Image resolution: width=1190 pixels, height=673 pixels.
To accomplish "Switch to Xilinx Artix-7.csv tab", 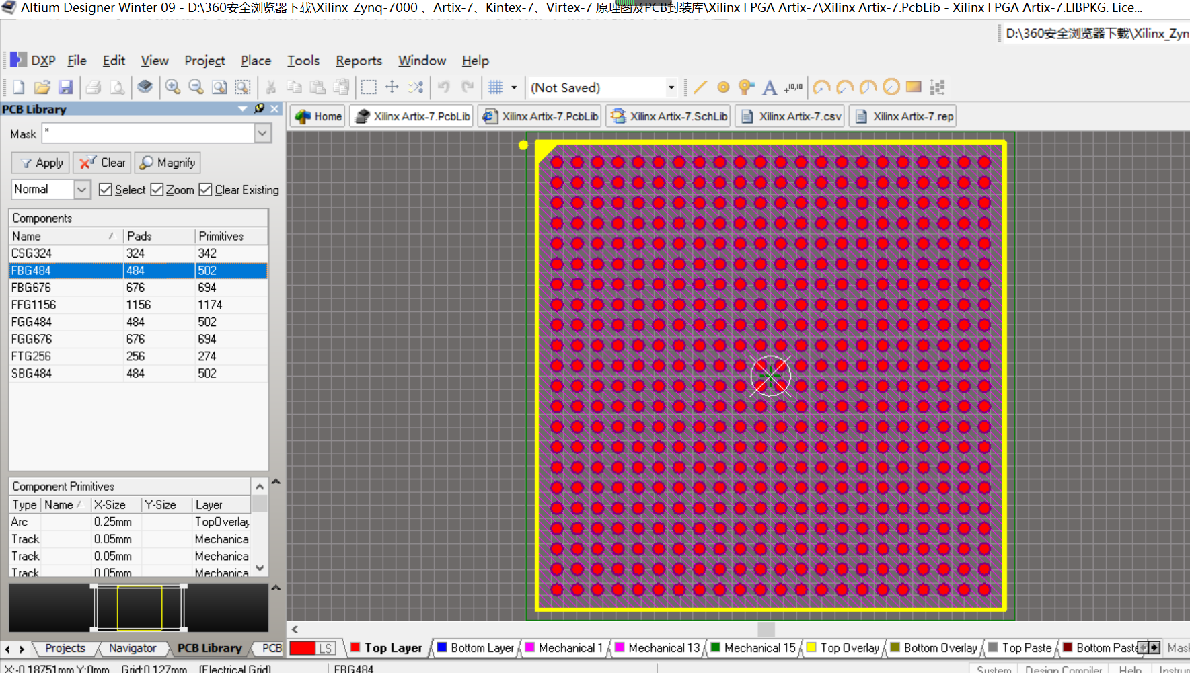I will [x=790, y=116].
